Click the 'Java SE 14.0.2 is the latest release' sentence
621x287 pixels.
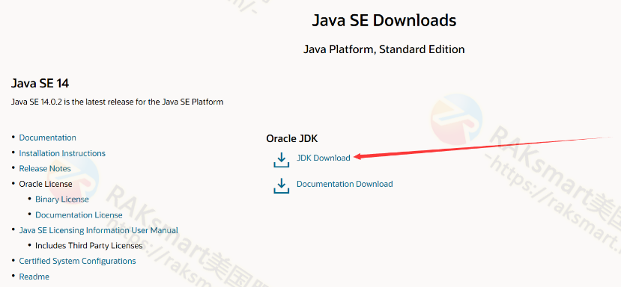(117, 102)
